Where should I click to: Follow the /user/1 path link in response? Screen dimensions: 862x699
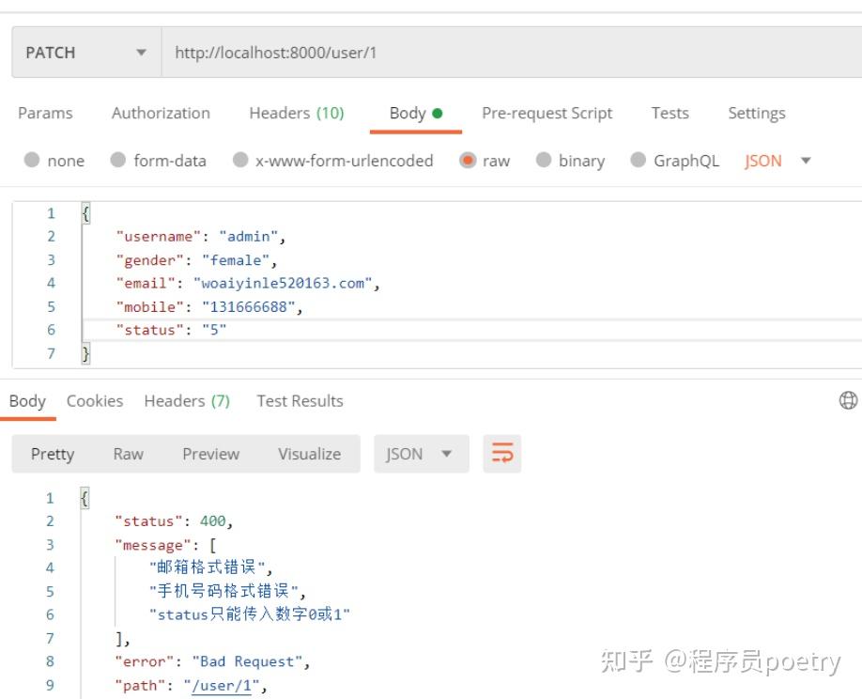[222, 686]
